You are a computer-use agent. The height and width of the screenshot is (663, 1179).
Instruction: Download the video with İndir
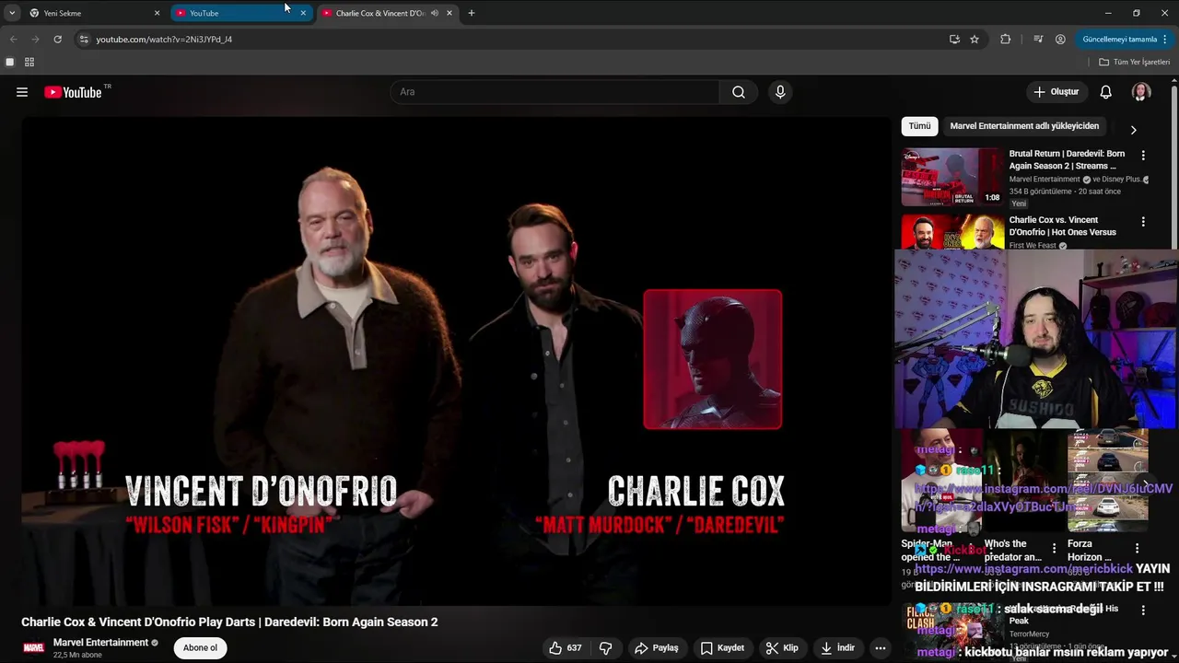click(x=836, y=648)
